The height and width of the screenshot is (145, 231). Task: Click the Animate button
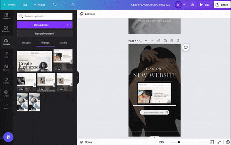(87, 14)
